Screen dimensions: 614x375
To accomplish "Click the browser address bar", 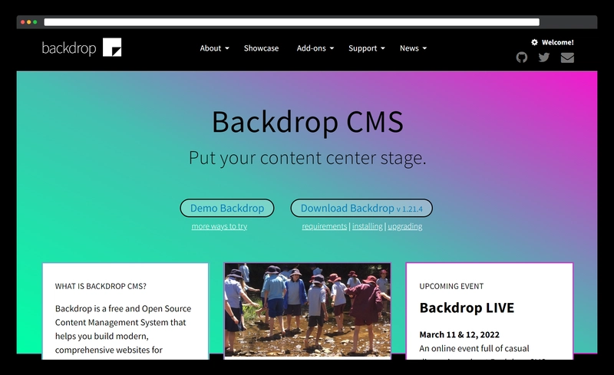I will (x=292, y=22).
